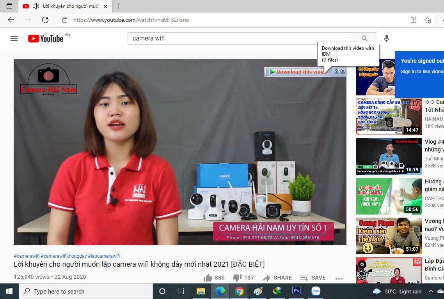Launch Google Chrome from the taskbar
Screen dimensions: 444x299
pos(239,291)
